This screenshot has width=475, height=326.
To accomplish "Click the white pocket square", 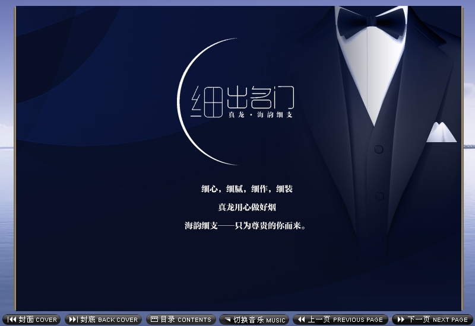I will click(x=441, y=132).
